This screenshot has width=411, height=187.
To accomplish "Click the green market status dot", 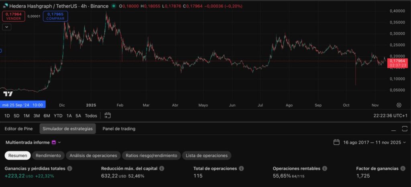I will (x=113, y=6).
